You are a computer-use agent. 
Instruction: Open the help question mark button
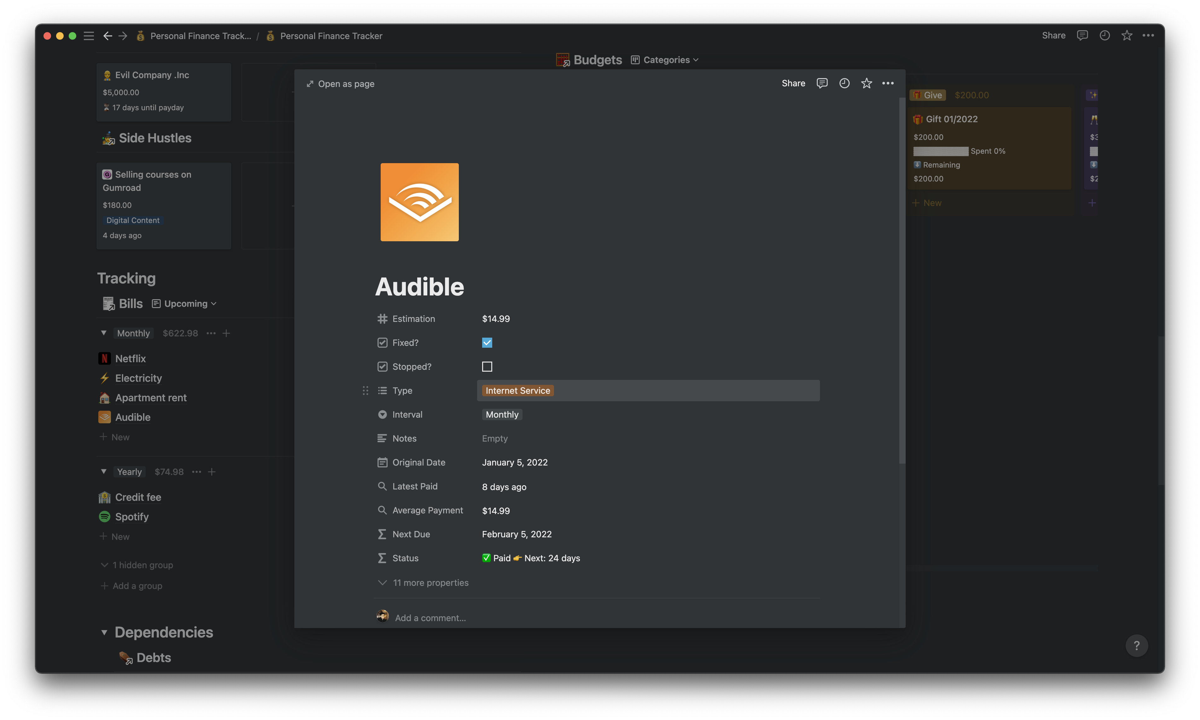[x=1137, y=645]
